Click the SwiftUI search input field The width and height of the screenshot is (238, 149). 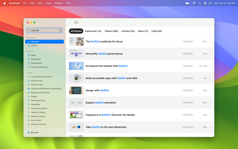[x=44, y=30]
